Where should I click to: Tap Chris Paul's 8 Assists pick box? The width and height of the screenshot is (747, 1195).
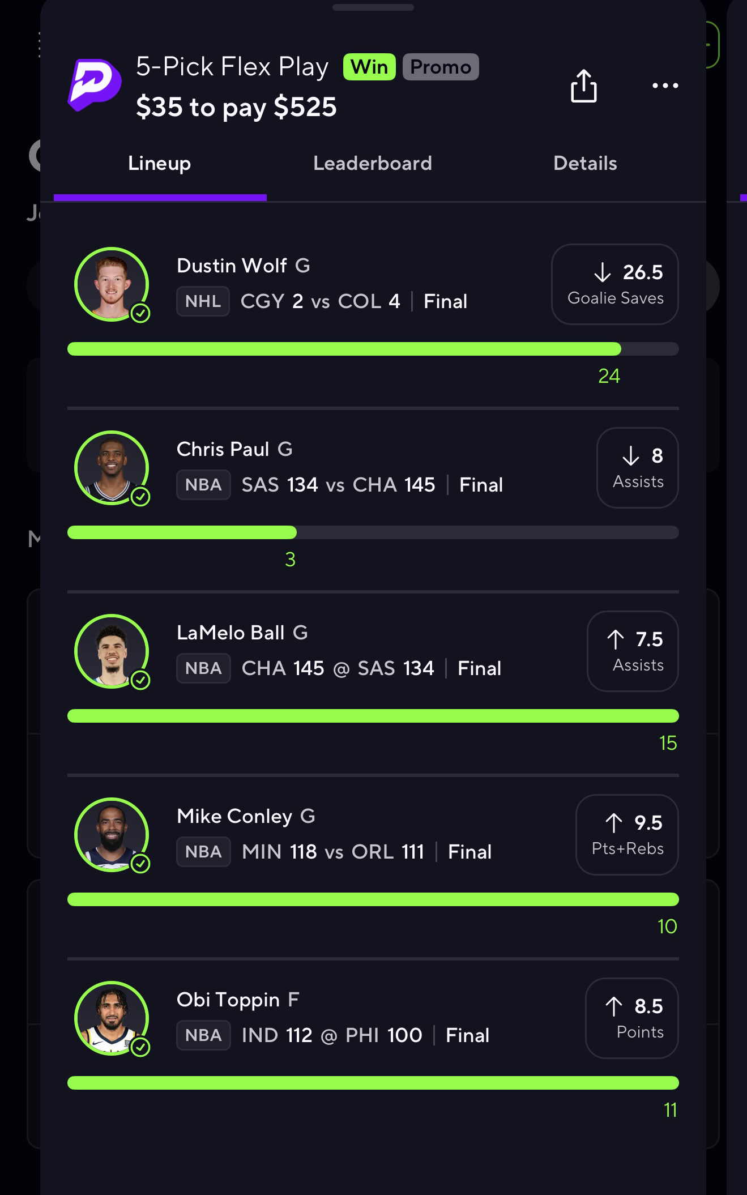(x=638, y=468)
